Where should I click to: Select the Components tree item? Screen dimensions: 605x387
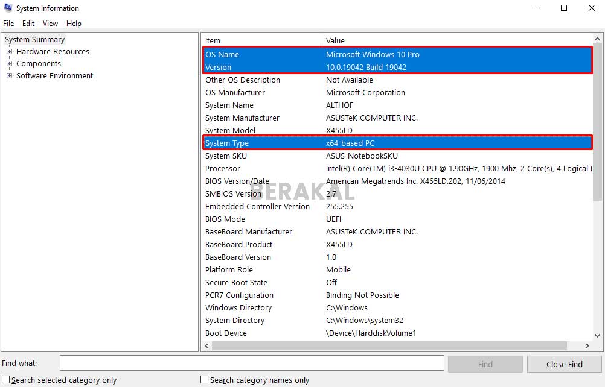click(x=39, y=63)
